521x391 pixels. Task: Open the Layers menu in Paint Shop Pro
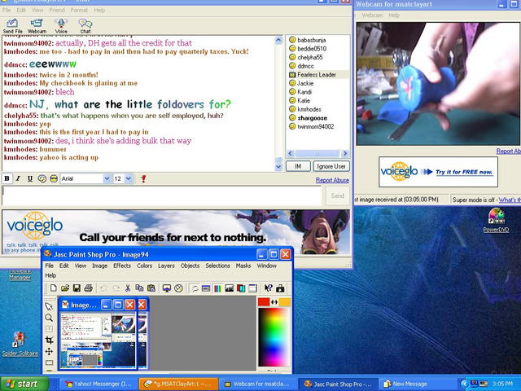[166, 266]
